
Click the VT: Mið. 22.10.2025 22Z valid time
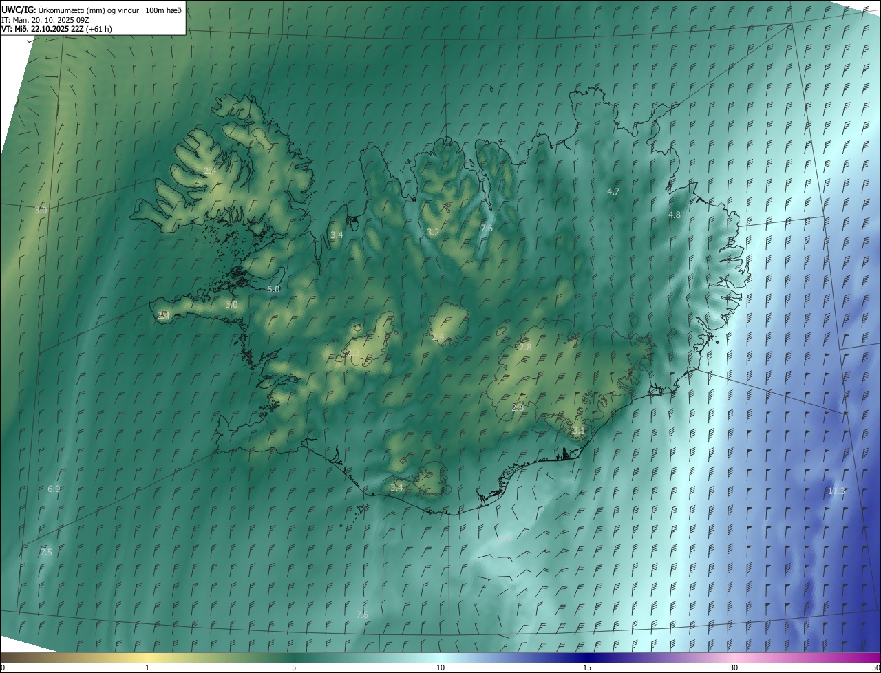(43, 29)
